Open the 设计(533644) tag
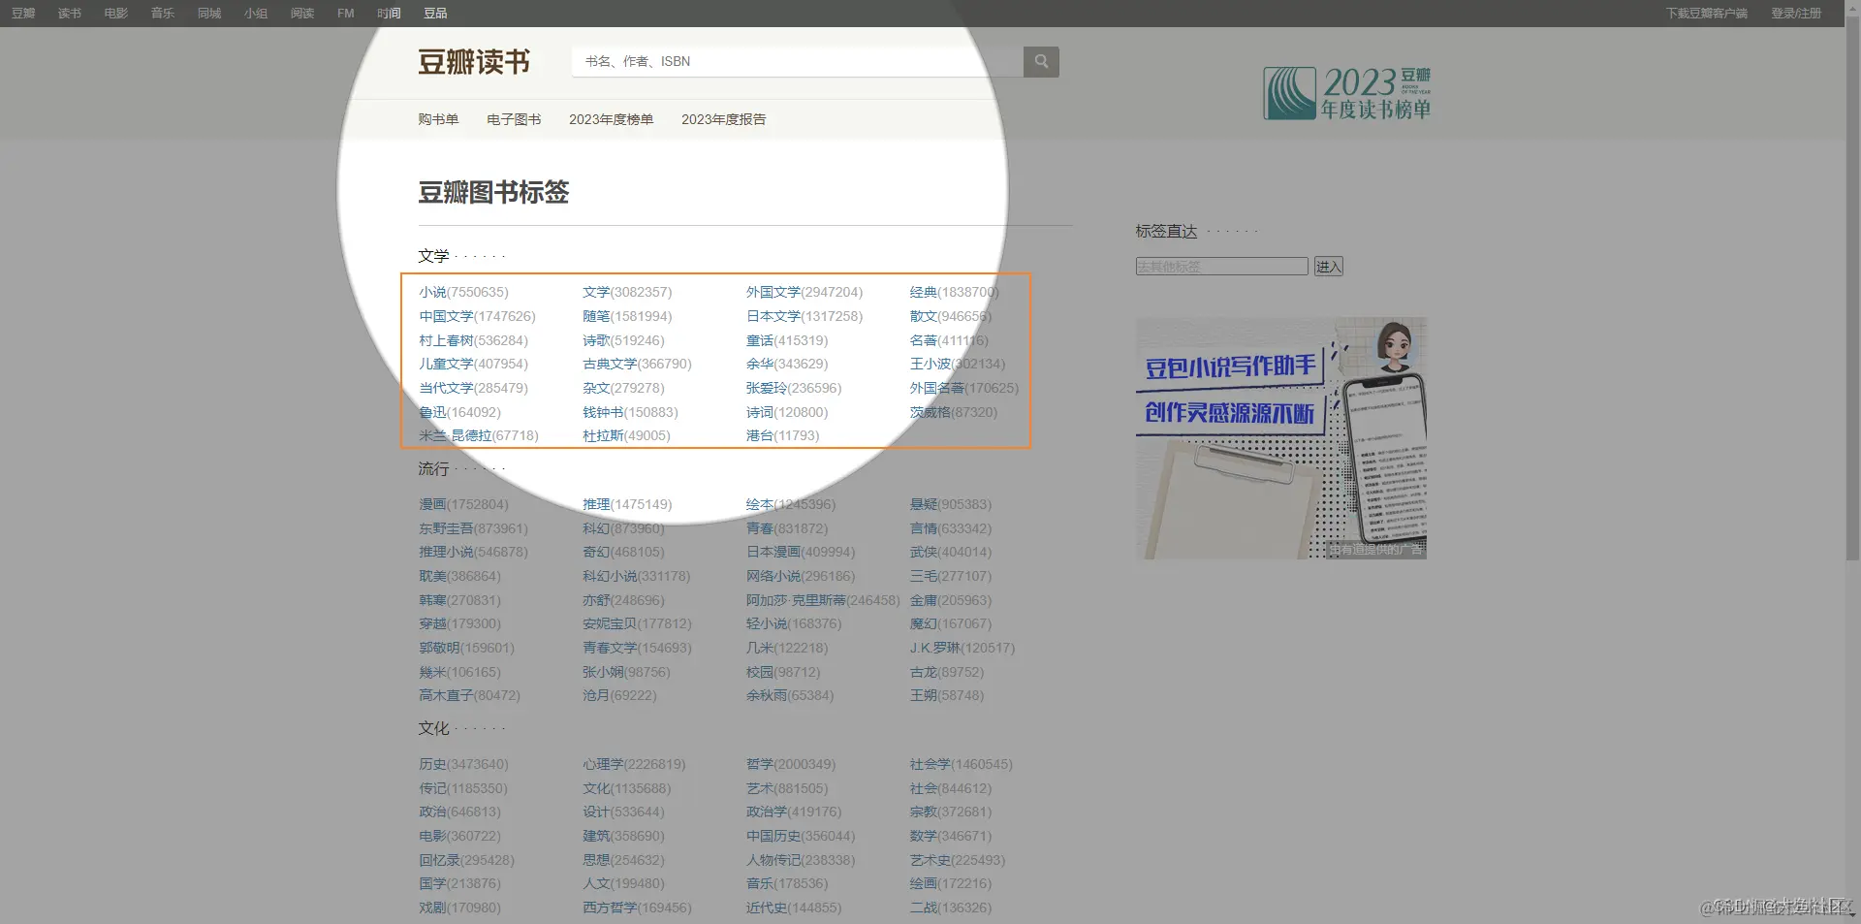The image size is (1861, 924). (x=623, y=812)
